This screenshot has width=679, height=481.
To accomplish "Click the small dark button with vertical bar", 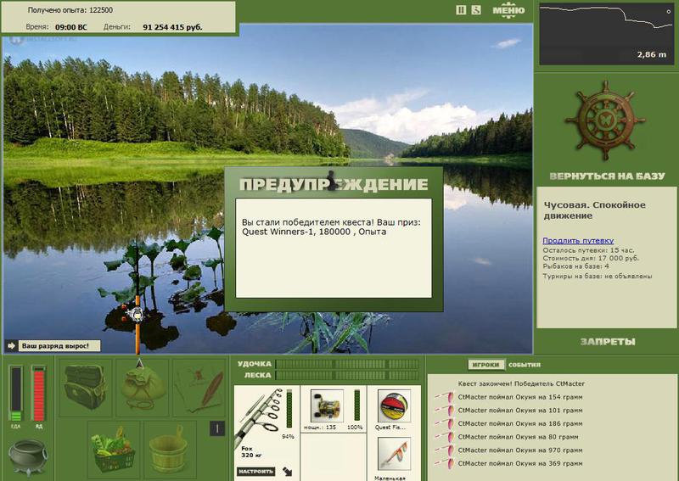I will pos(217,428).
